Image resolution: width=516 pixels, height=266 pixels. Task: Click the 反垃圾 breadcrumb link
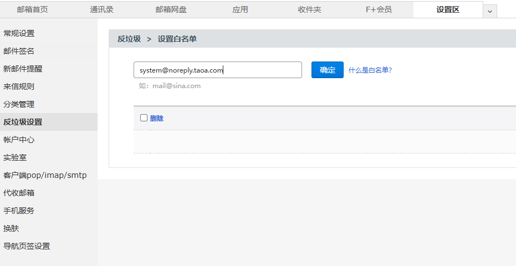click(129, 39)
